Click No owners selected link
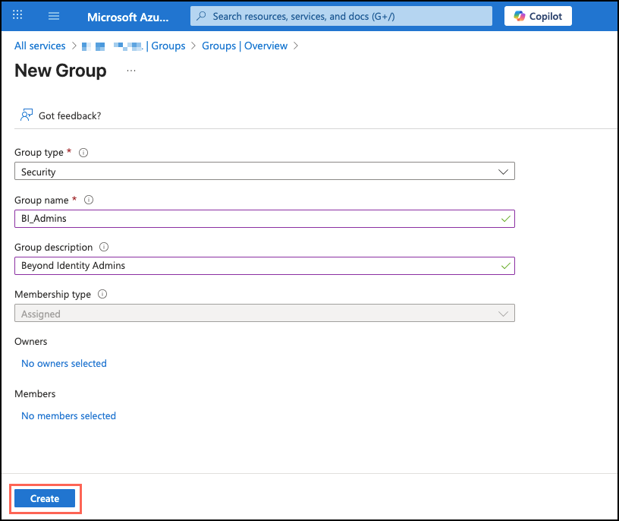 tap(64, 363)
